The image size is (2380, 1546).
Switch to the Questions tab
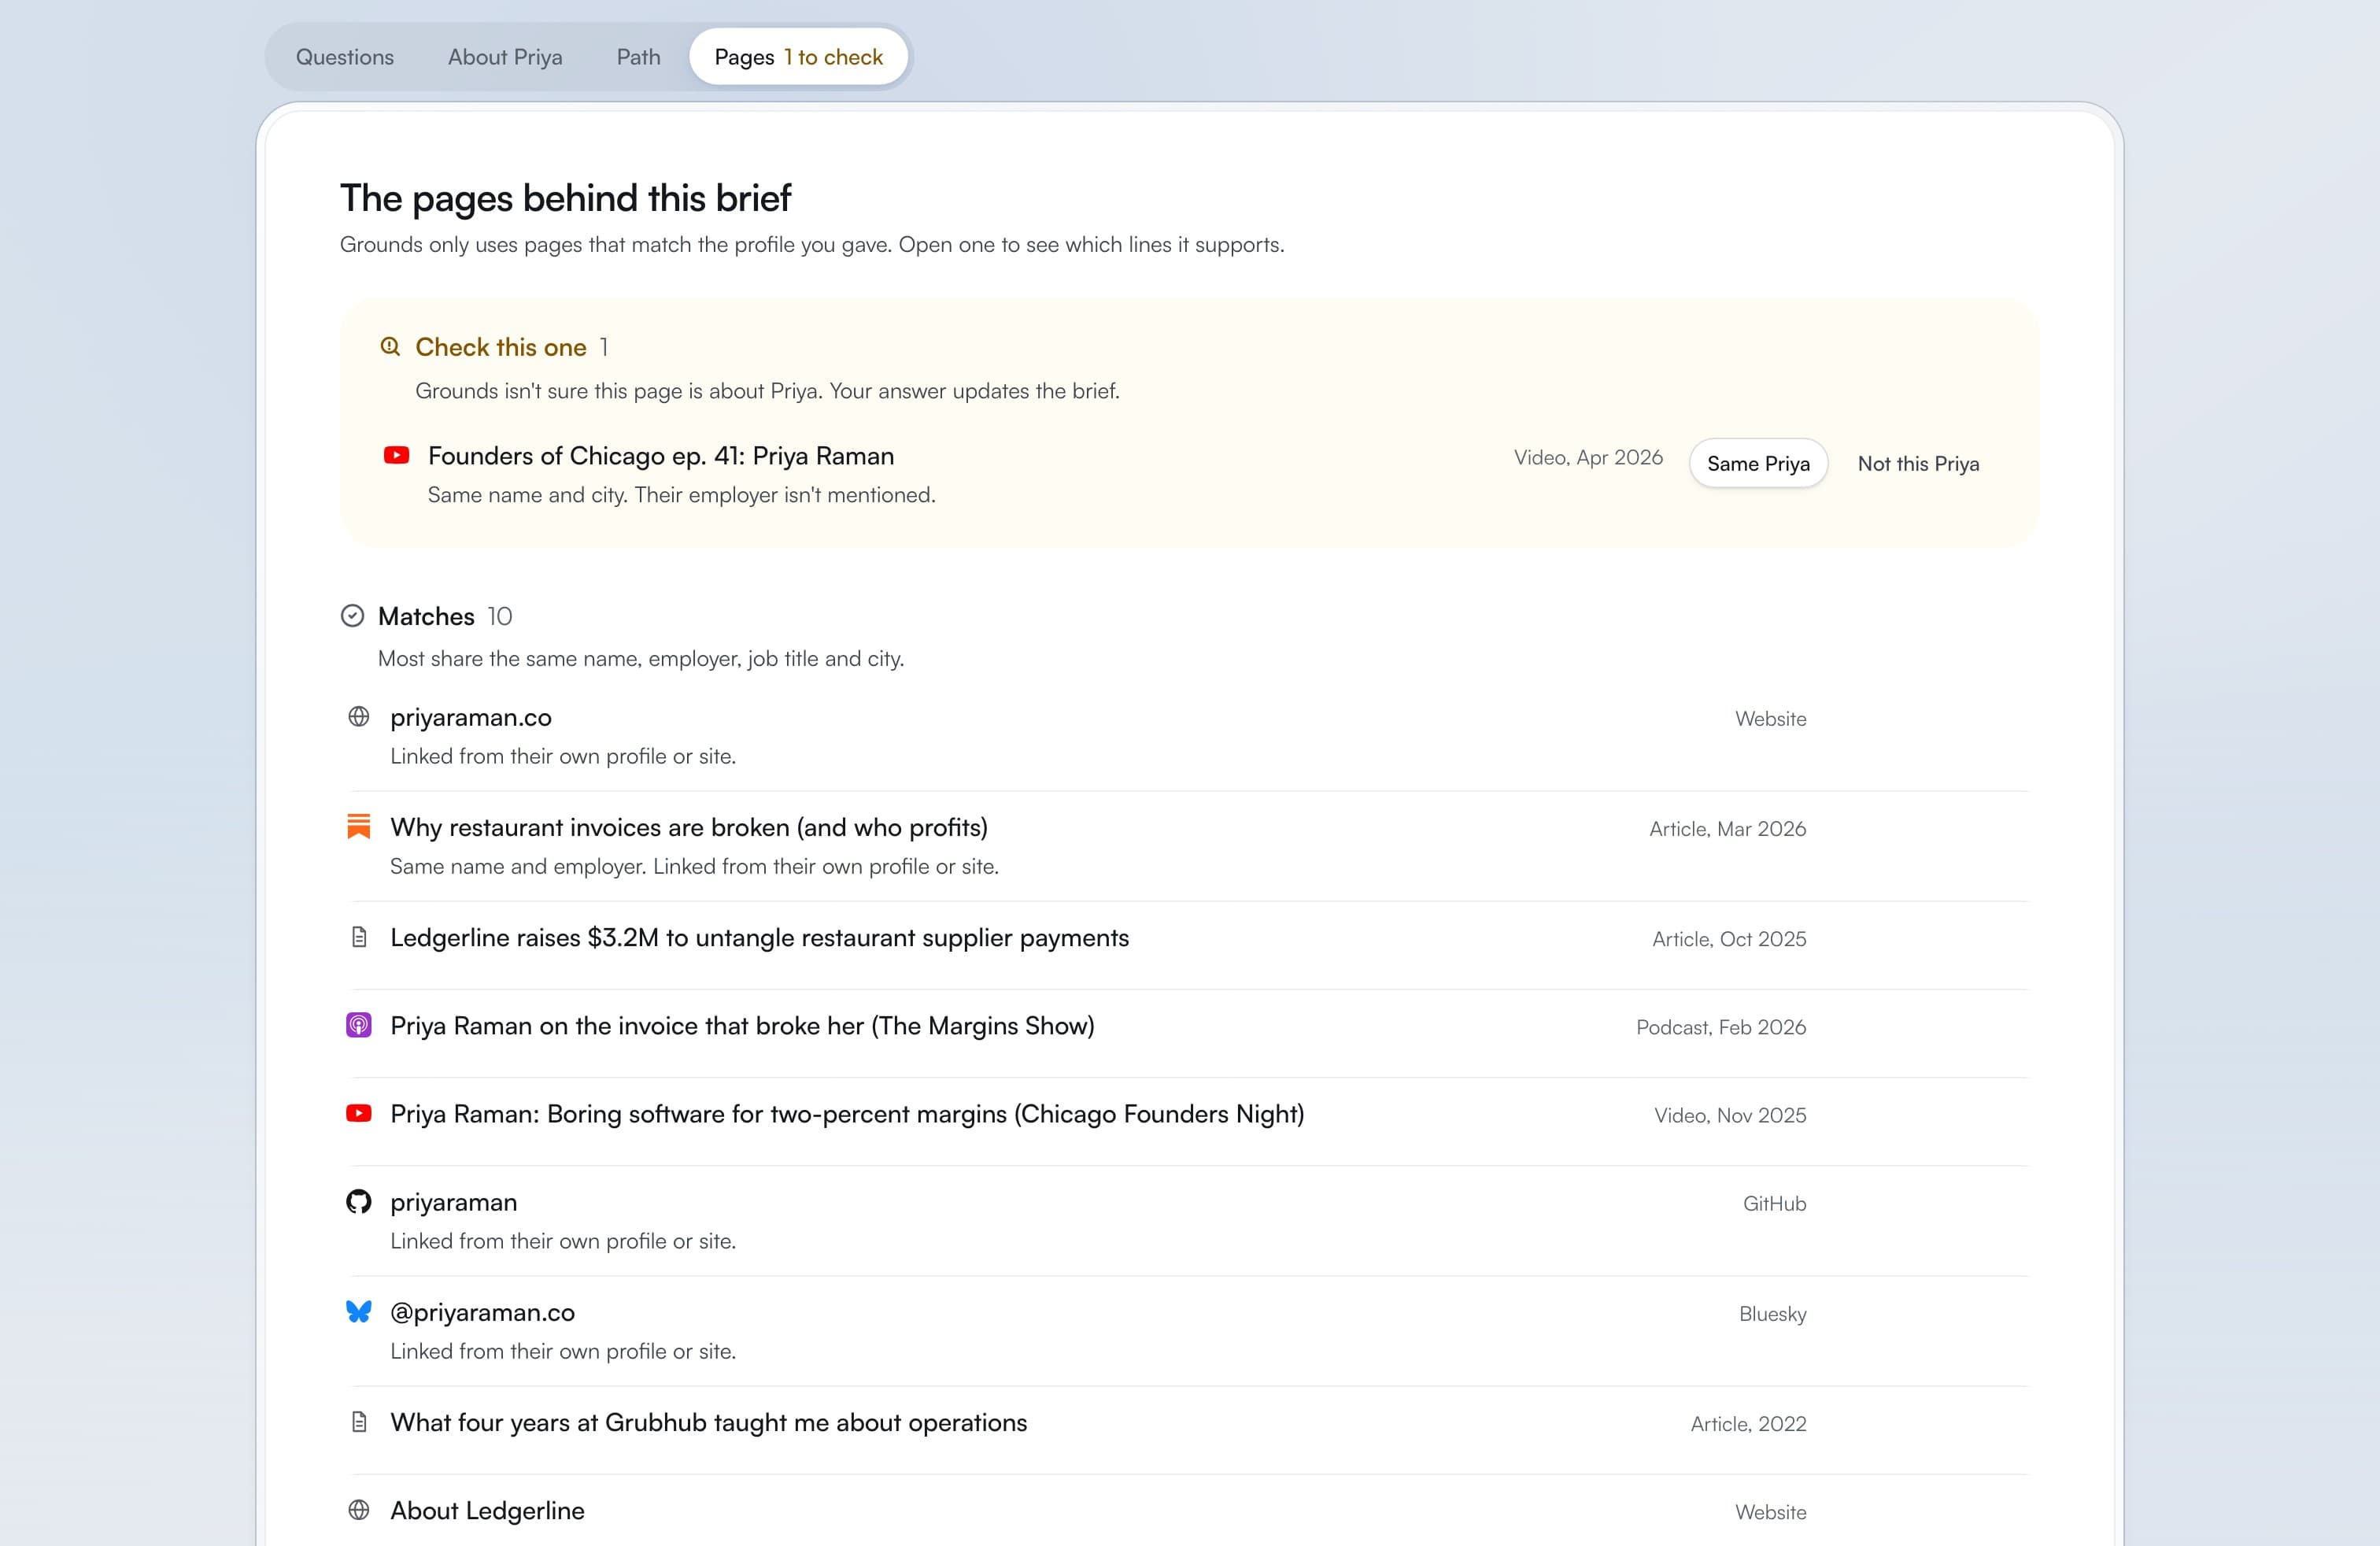pyautogui.click(x=344, y=57)
